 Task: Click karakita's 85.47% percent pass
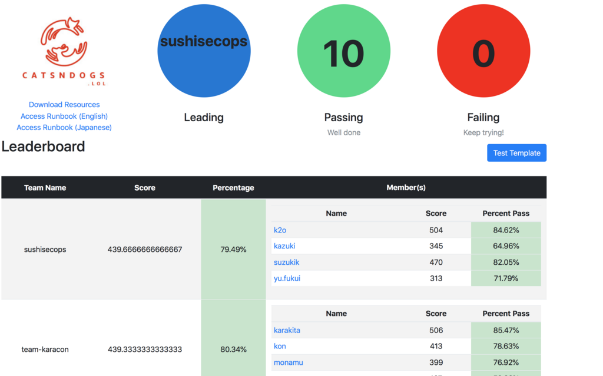[x=506, y=330]
